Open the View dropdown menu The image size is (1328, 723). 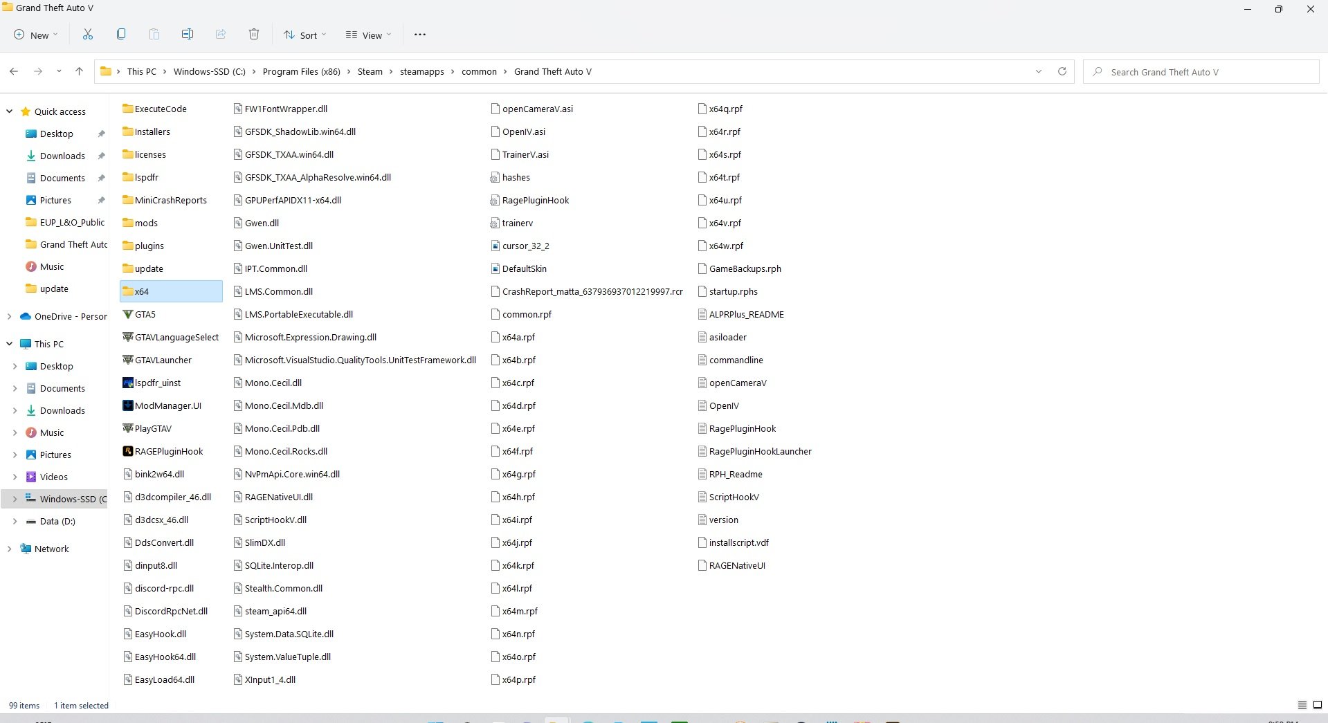pos(369,35)
